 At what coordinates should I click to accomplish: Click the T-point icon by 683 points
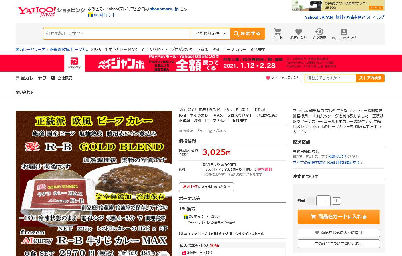(x=90, y=15)
